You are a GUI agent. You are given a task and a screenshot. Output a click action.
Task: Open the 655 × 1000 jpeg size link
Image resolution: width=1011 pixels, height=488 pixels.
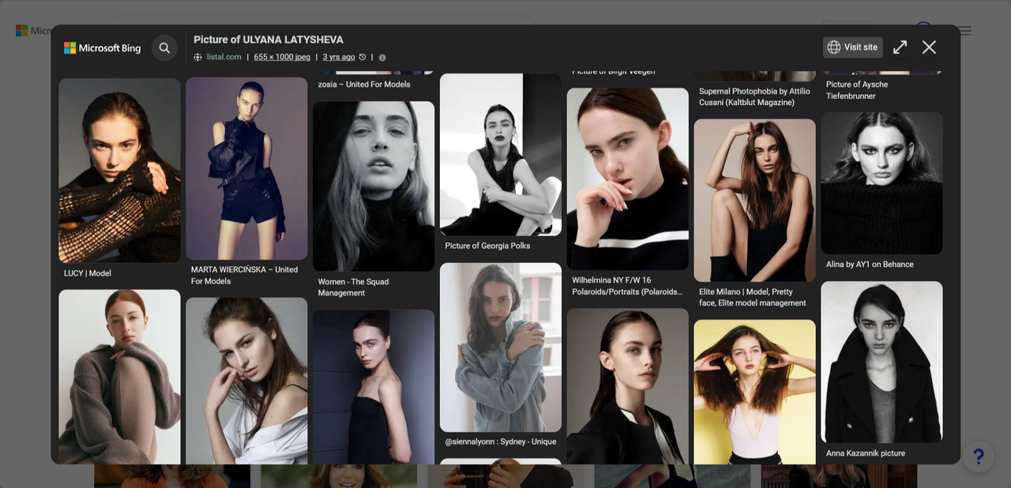tap(282, 57)
